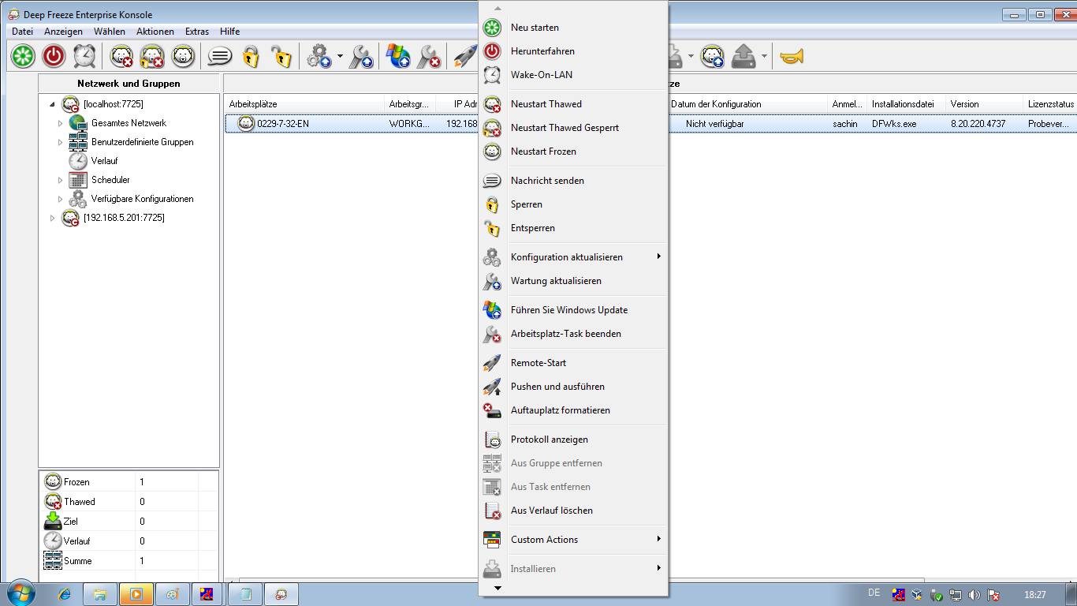The image size is (1077, 606).
Task: Choose Arbeitsplatz-Task beenden menu entry
Action: [x=573, y=334]
